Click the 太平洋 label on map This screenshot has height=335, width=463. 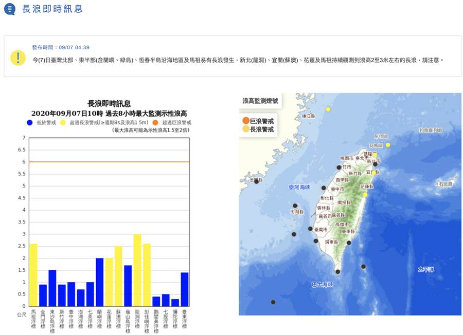click(426, 269)
